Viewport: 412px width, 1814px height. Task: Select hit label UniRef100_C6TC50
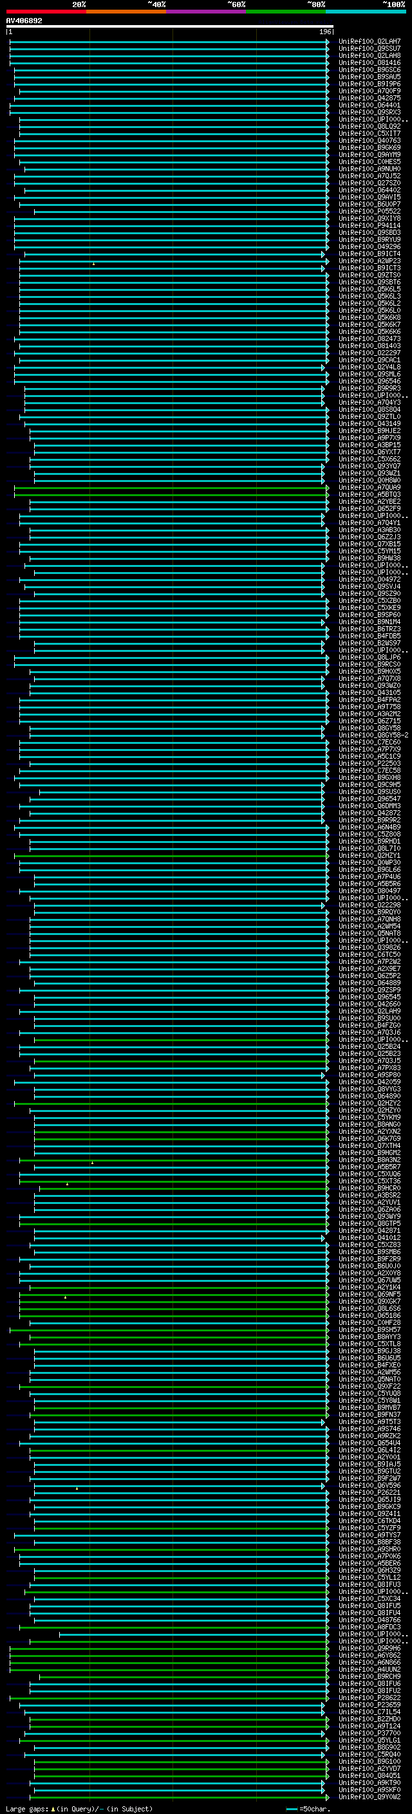[370, 955]
